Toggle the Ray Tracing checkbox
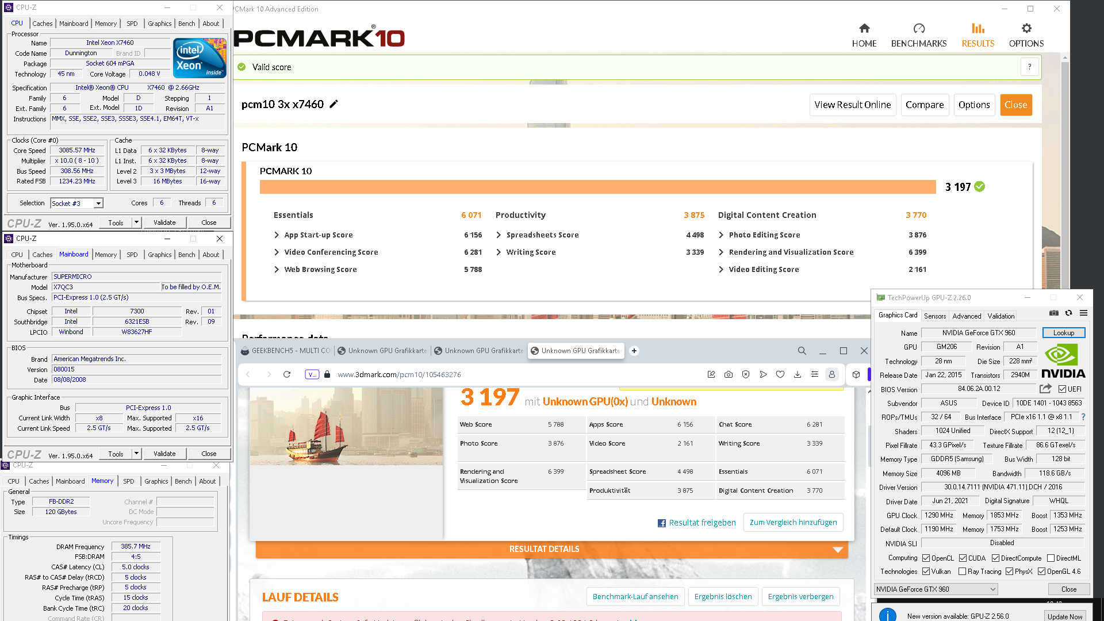Screen dimensions: 1104x621 click(963, 572)
